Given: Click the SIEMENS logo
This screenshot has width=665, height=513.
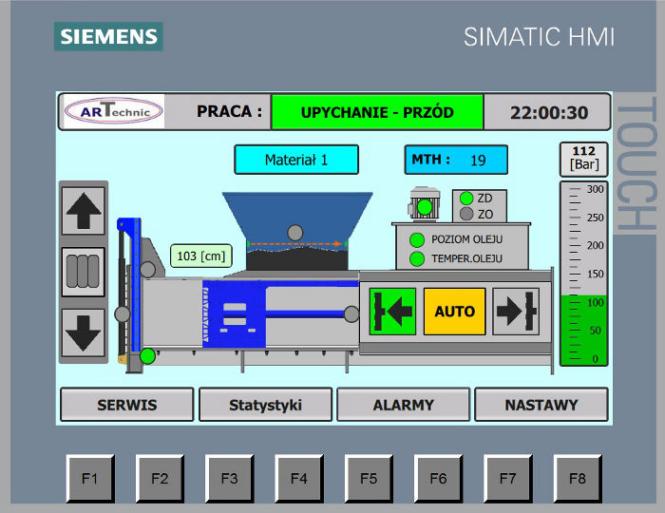Looking at the screenshot, I should 108,36.
